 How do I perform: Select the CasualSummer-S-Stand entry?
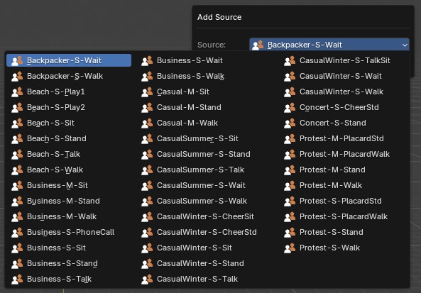coord(205,154)
